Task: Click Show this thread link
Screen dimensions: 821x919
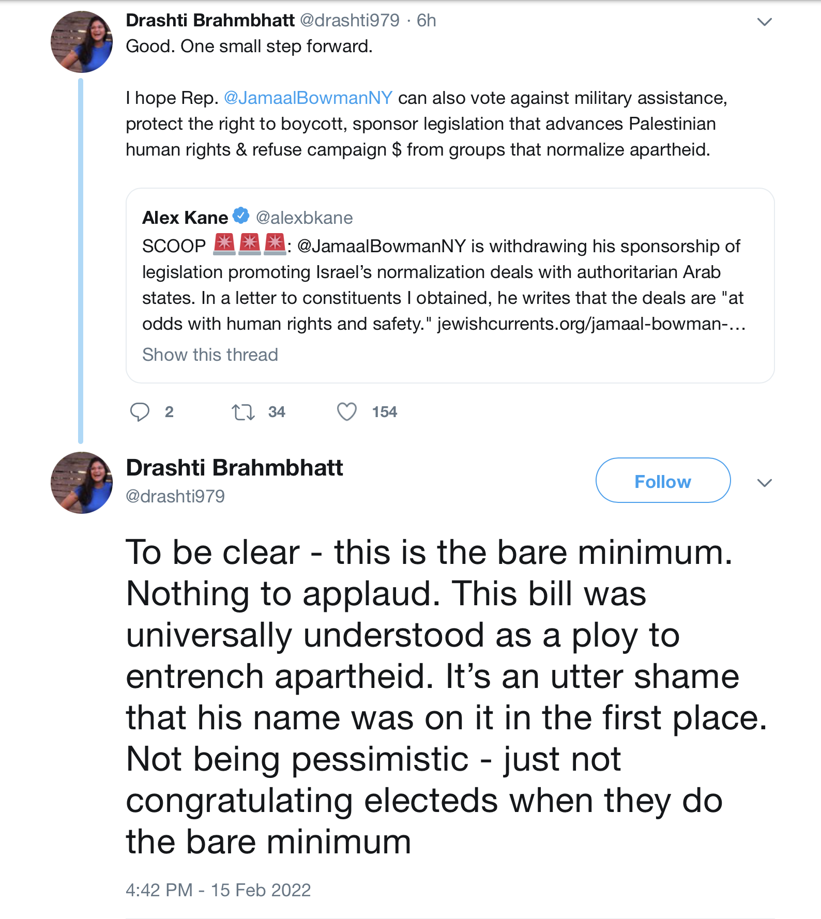Action: pos(210,355)
